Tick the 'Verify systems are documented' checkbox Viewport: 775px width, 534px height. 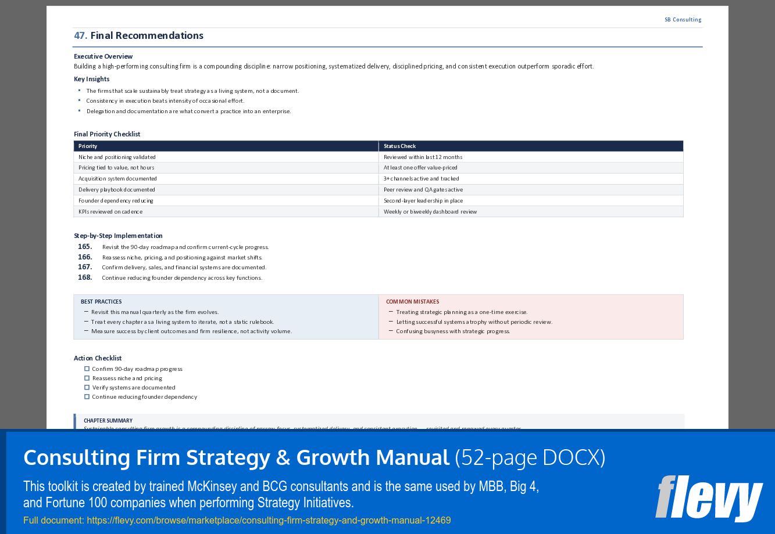click(x=87, y=387)
